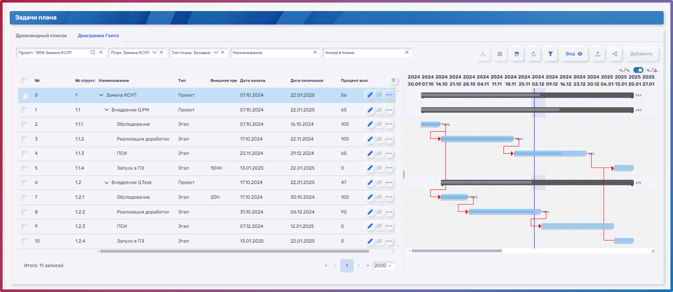The width and height of the screenshot is (673, 292).
Task: Check the box for row 0 Замена КСУП
Action: 25,96
